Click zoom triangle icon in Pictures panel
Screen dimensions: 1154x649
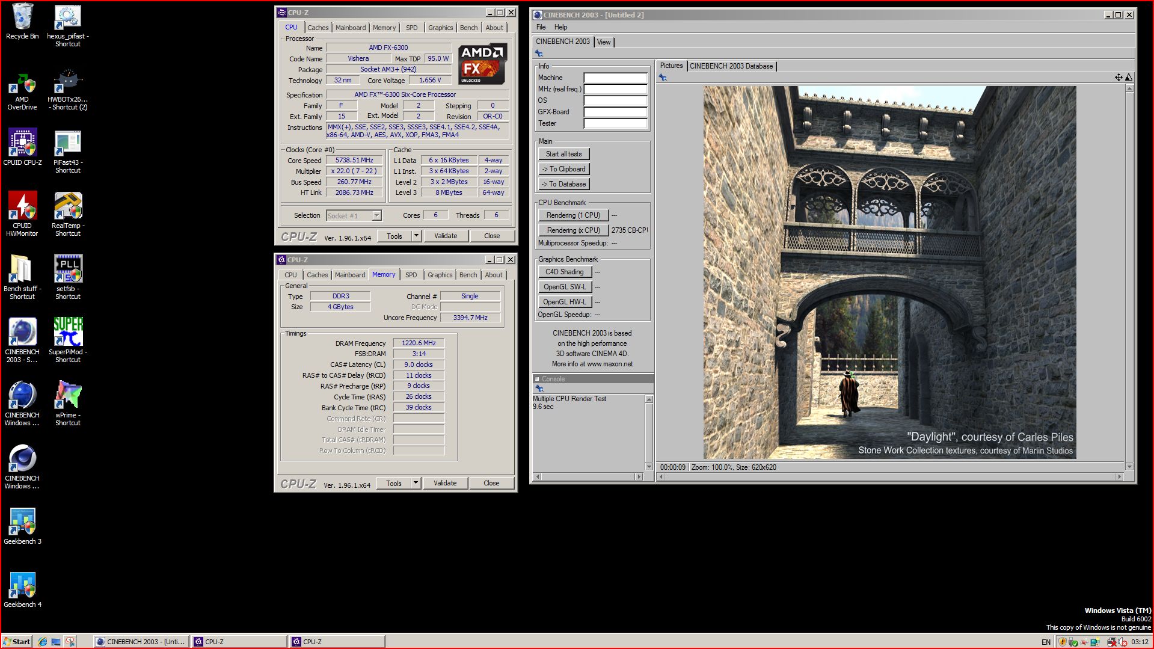1129,77
